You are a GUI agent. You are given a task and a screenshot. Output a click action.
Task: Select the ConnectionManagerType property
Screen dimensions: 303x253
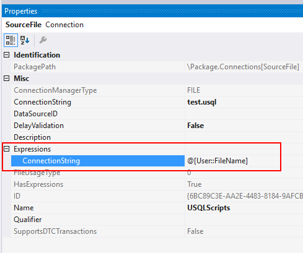point(55,90)
